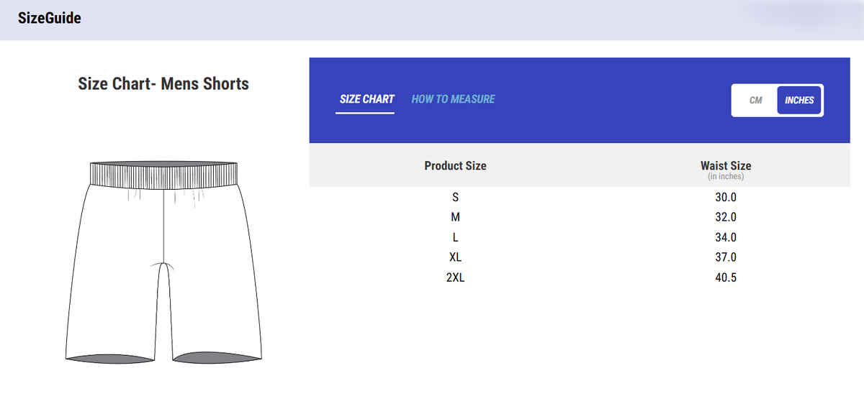The height and width of the screenshot is (409, 864).
Task: Click the 32.0 waist size value
Action: point(726,217)
